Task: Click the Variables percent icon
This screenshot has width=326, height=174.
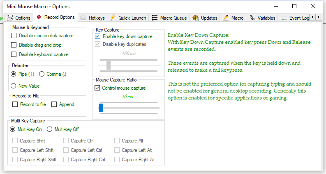Action: (252, 18)
